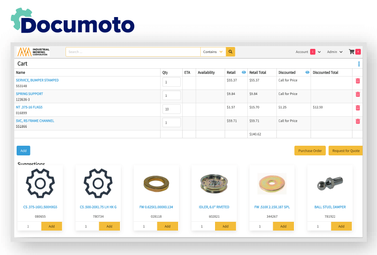Click the red account notification badge

coord(312,52)
